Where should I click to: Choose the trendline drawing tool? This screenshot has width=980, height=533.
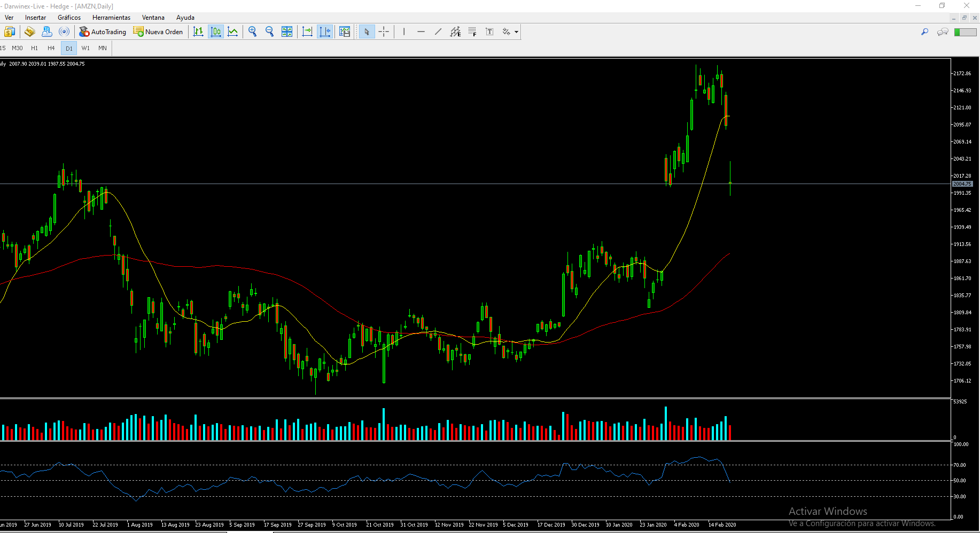click(x=438, y=32)
